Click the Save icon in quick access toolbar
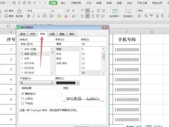Image resolution: width=169 pixels, height=127 pixels. tap(14, 3)
